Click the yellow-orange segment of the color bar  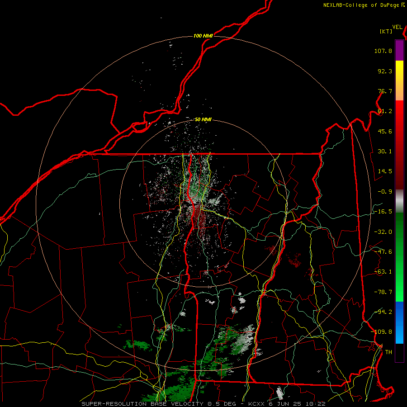click(399, 80)
